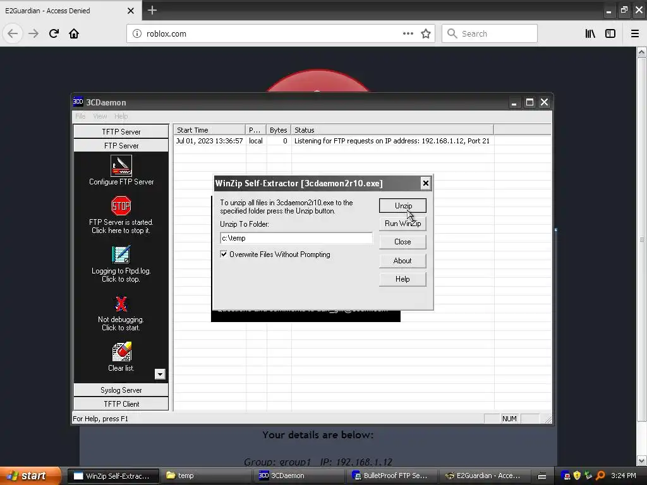Click the browser page scroll up arrow

point(641,52)
